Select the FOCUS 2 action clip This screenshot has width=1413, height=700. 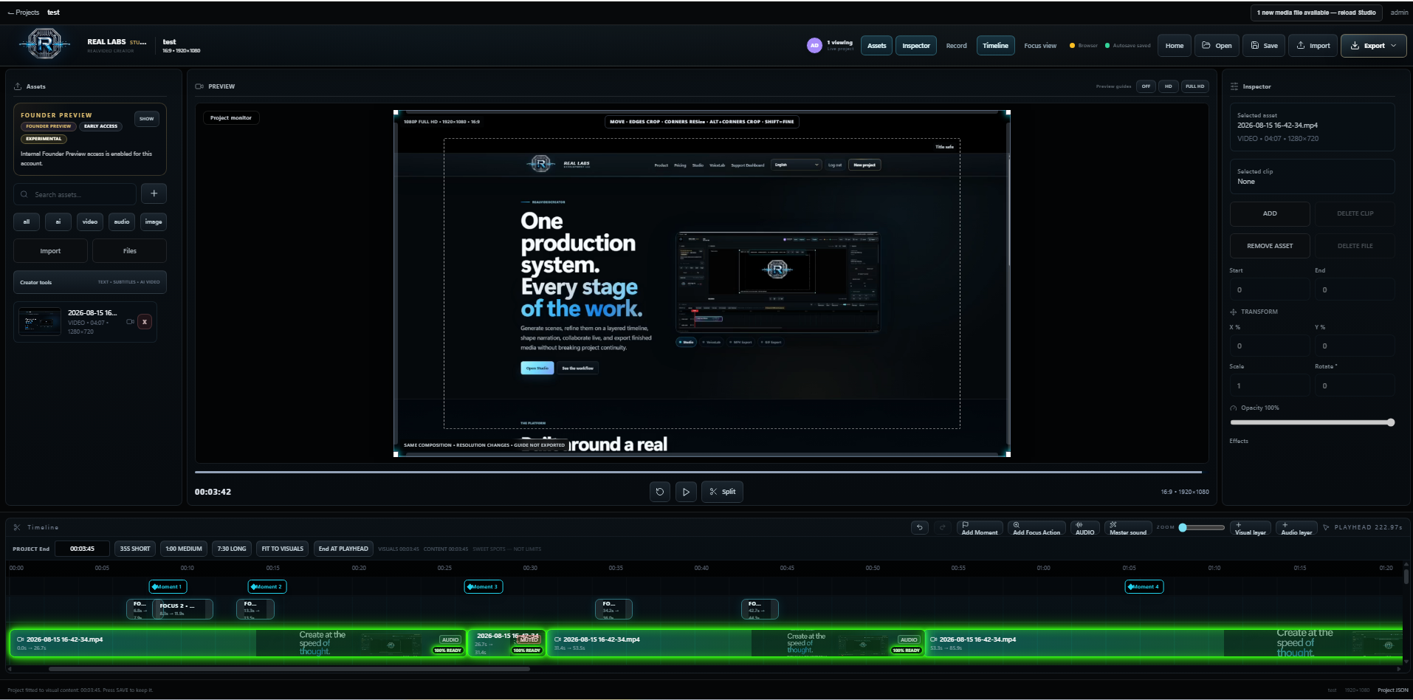[x=183, y=609]
